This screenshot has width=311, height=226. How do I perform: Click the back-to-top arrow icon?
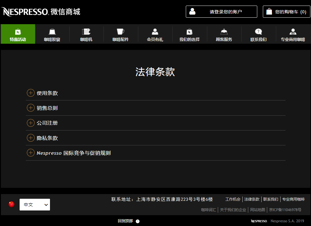(138, 221)
